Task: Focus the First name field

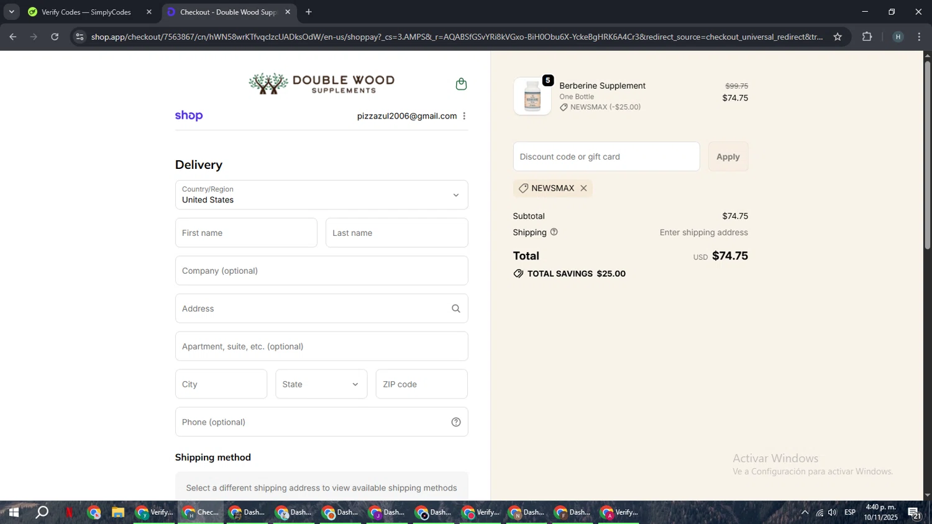Action: 246,233
